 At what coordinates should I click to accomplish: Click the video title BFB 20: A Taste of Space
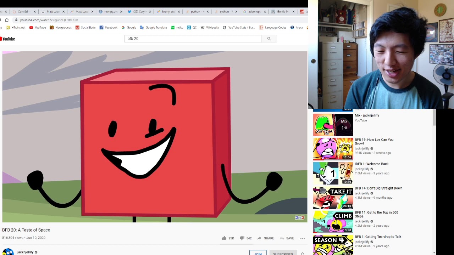26,230
